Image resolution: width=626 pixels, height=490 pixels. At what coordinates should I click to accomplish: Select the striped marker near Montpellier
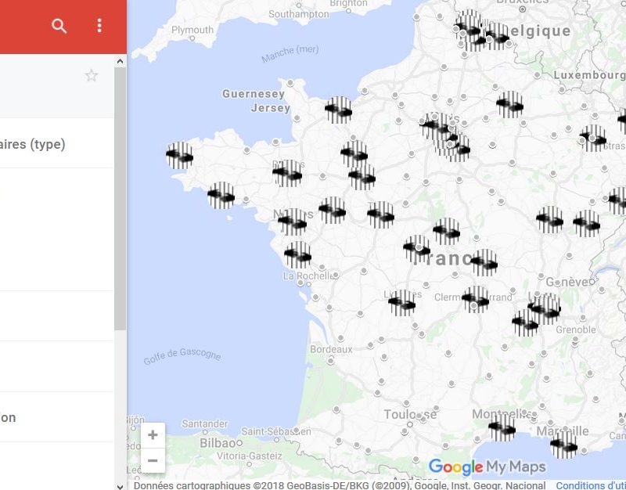tap(502, 427)
